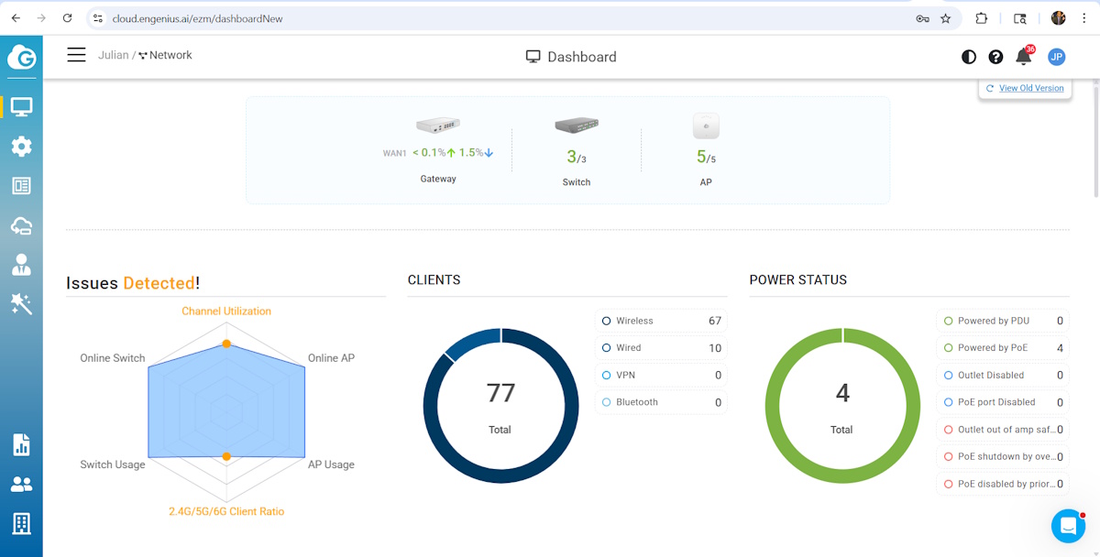This screenshot has width=1100, height=557.
Task: Click WAN1 upload 0.1% value
Action: pyautogui.click(x=434, y=153)
